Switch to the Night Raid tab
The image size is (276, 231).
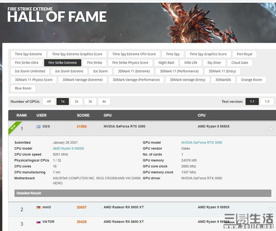(x=166, y=63)
